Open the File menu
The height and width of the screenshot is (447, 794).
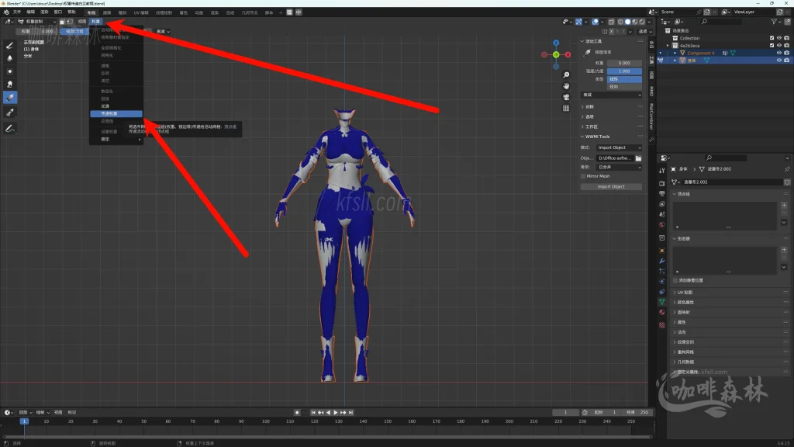[x=17, y=12]
